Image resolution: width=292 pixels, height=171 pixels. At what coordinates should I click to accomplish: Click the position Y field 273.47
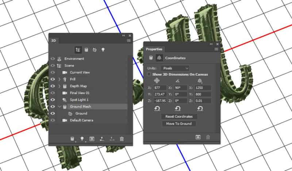[160, 94]
